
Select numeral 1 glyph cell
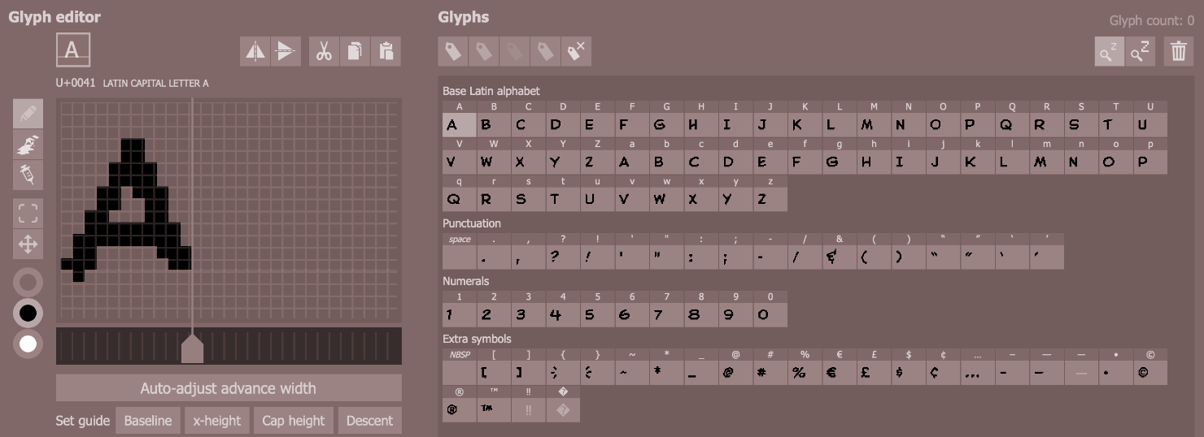click(460, 309)
